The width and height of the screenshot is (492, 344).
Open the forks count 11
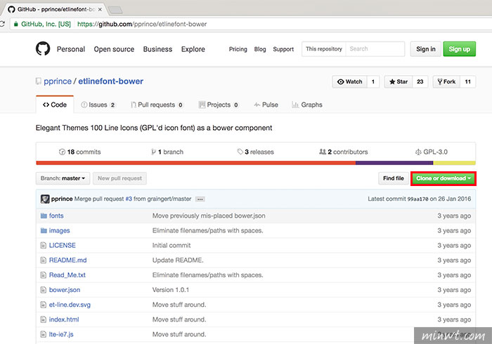click(x=468, y=81)
